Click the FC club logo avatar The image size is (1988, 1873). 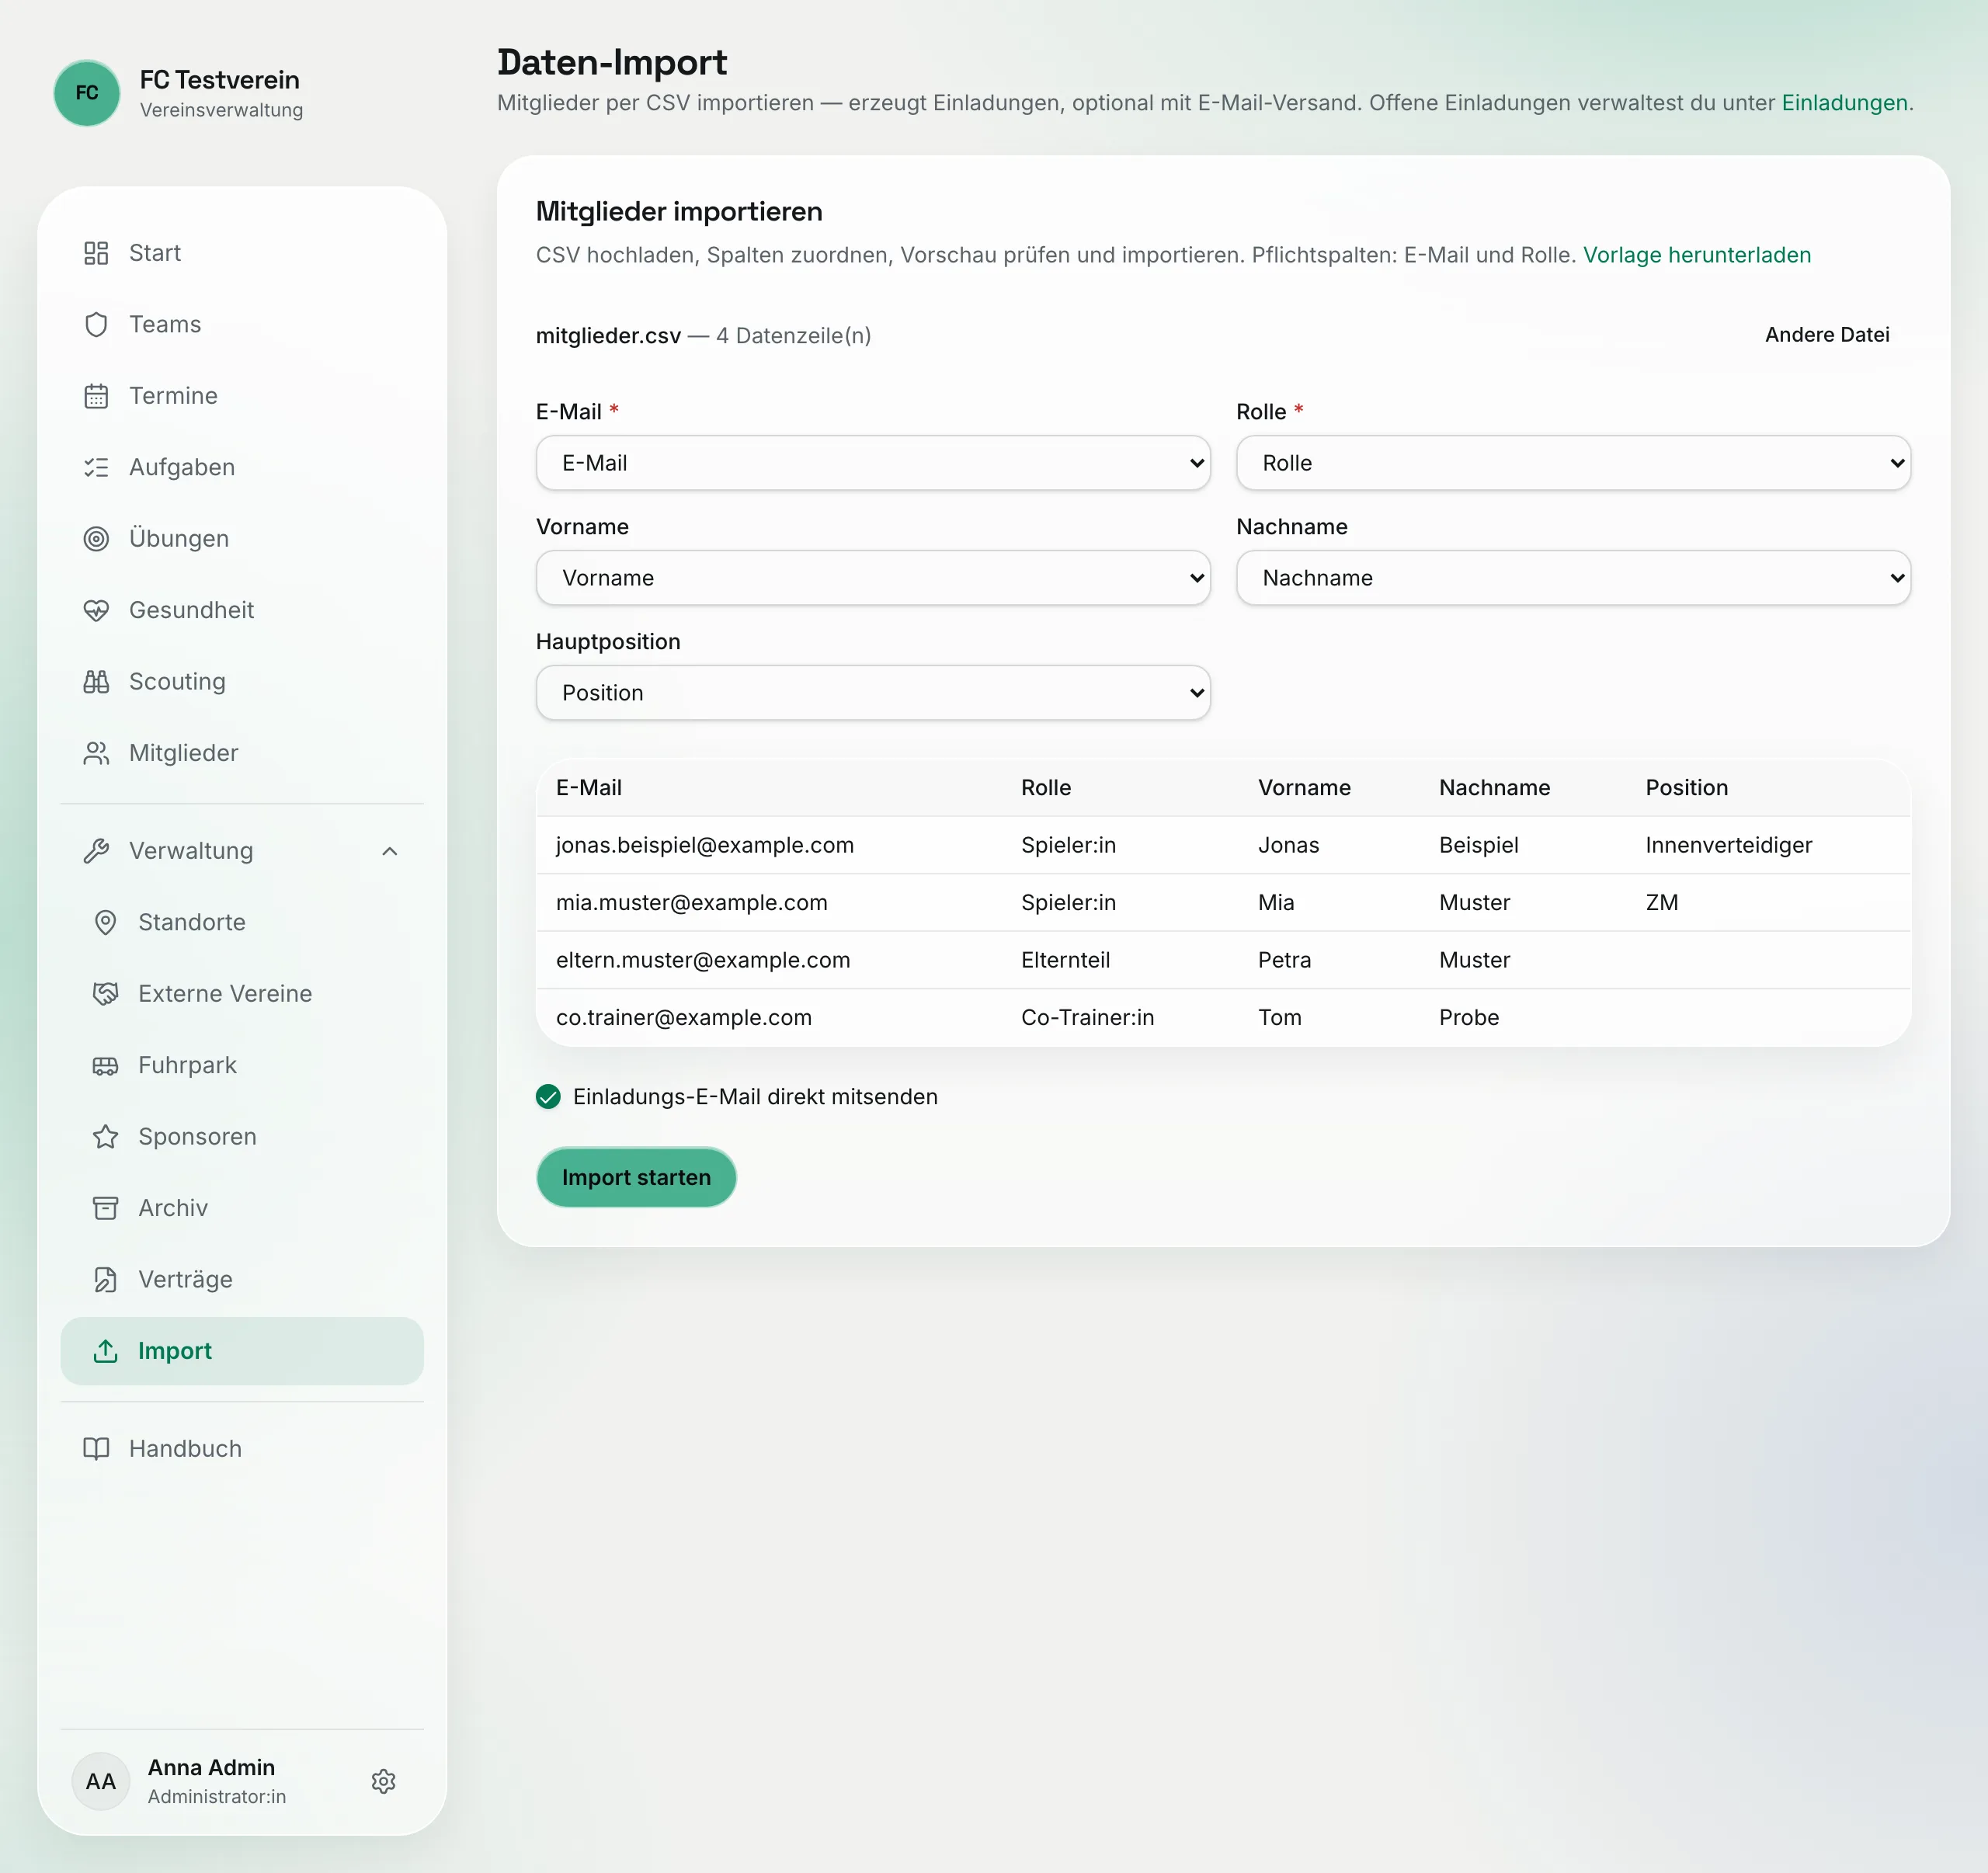(x=87, y=93)
